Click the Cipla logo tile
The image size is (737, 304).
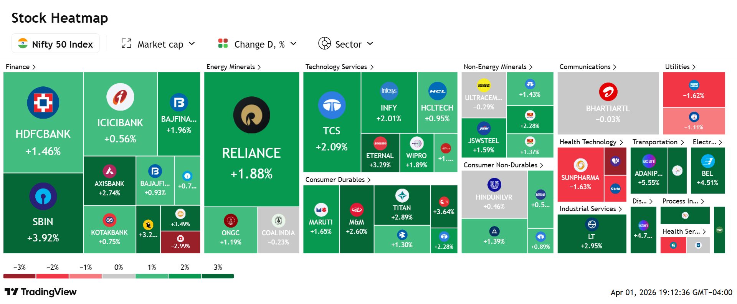coord(615,188)
